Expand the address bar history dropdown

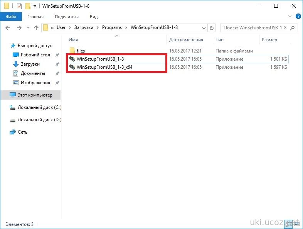pyautogui.click(x=204, y=28)
